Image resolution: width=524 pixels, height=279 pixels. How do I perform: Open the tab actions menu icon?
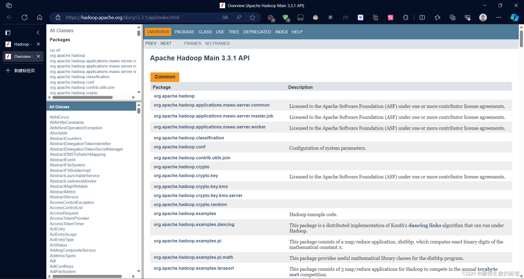coord(8,33)
